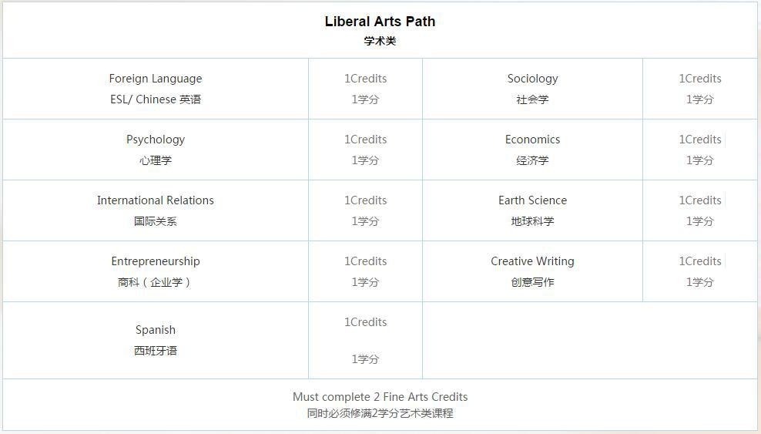The height and width of the screenshot is (434, 761).
Task: Click the credits value beside Psychology
Action: point(365,150)
